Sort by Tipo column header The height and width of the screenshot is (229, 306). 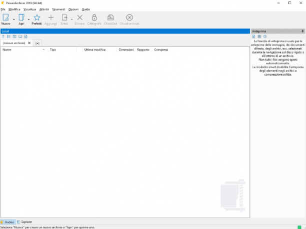[x=62, y=50]
